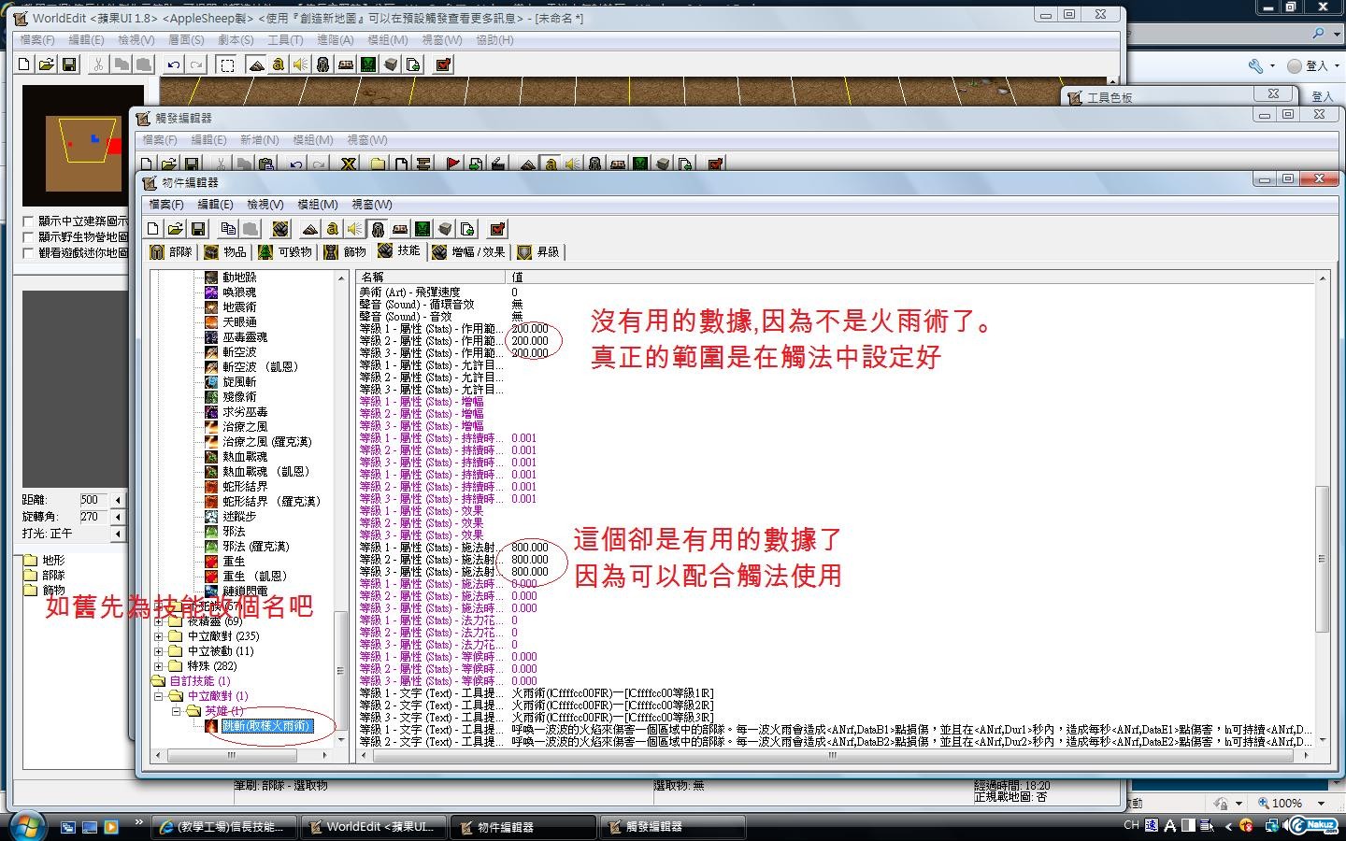Click Open folder icon in Object Editor toolbar
Image resolution: width=1346 pixels, height=841 pixels.
(175, 229)
